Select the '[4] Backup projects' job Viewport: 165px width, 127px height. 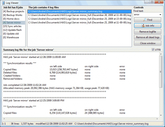pos(13,11)
